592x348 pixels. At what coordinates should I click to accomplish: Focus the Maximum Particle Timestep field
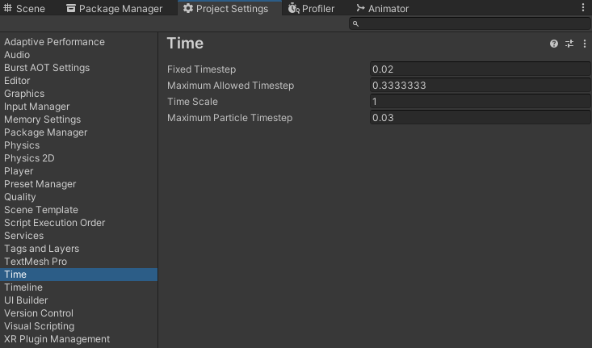coord(480,118)
